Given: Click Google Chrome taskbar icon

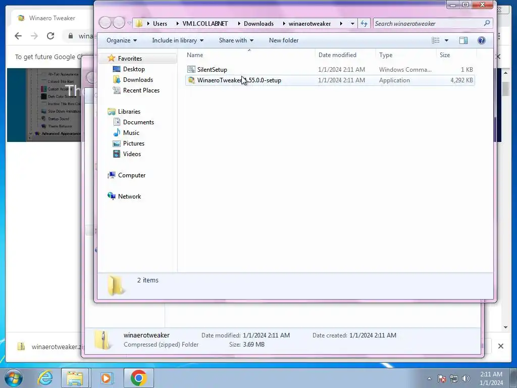Looking at the screenshot, I should tap(138, 378).
